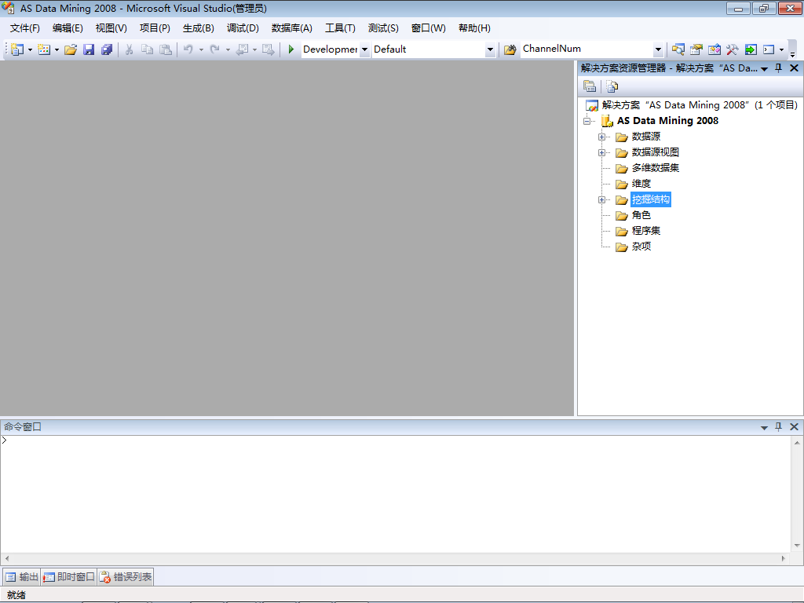
Task: Open the 视图(V) menu
Action: pos(111,28)
